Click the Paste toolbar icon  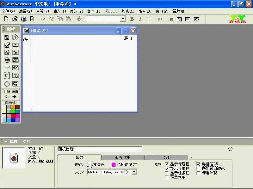pyautogui.click(x=68, y=19)
